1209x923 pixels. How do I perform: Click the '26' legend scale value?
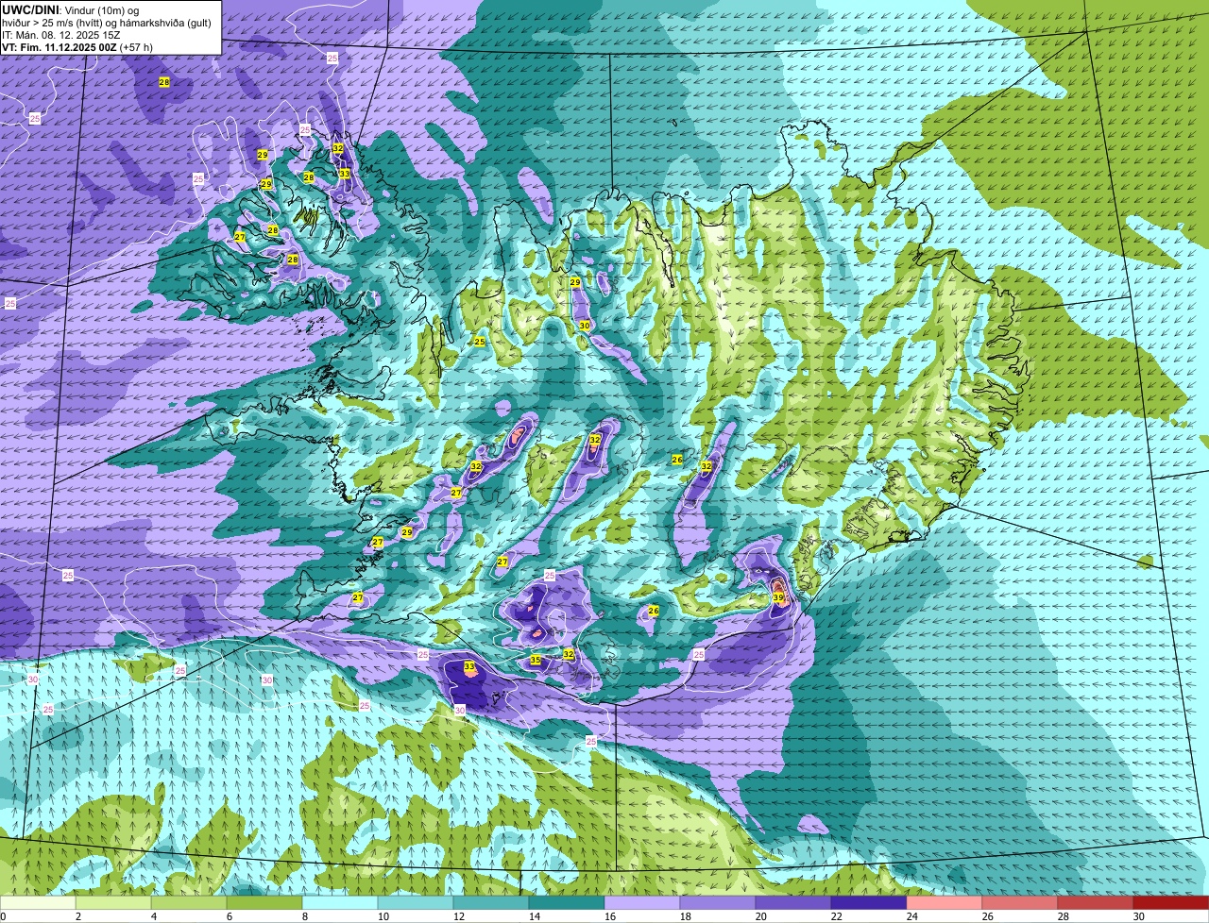pyautogui.click(x=987, y=916)
